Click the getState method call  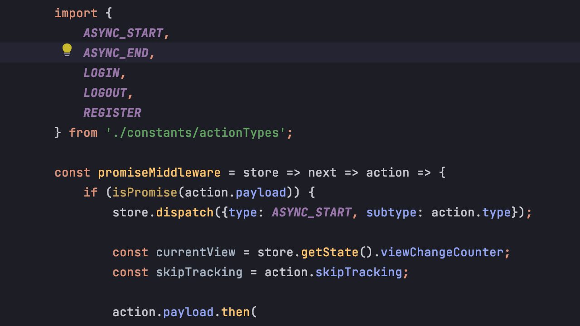330,252
